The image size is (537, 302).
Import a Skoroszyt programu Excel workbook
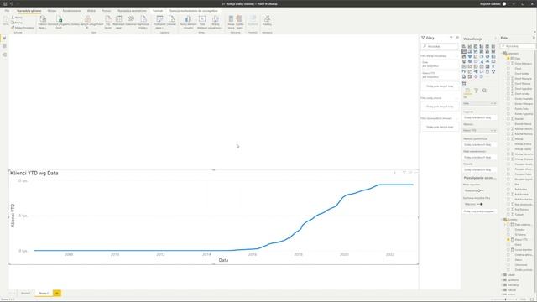coord(59,22)
